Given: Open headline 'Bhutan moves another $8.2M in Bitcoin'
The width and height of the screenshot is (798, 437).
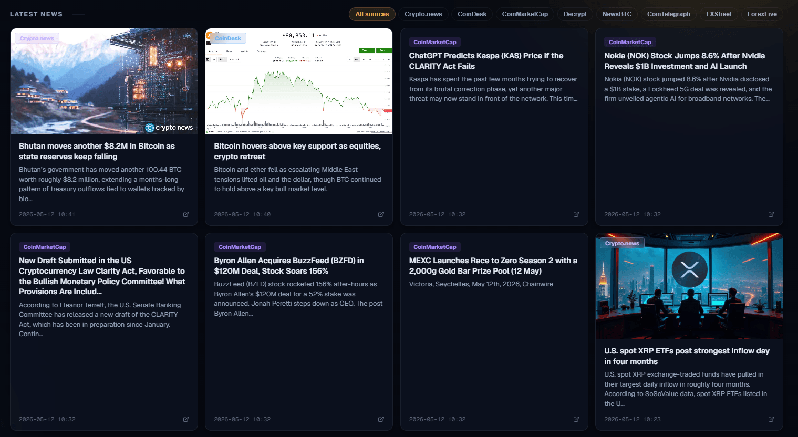Looking at the screenshot, I should click(x=97, y=151).
